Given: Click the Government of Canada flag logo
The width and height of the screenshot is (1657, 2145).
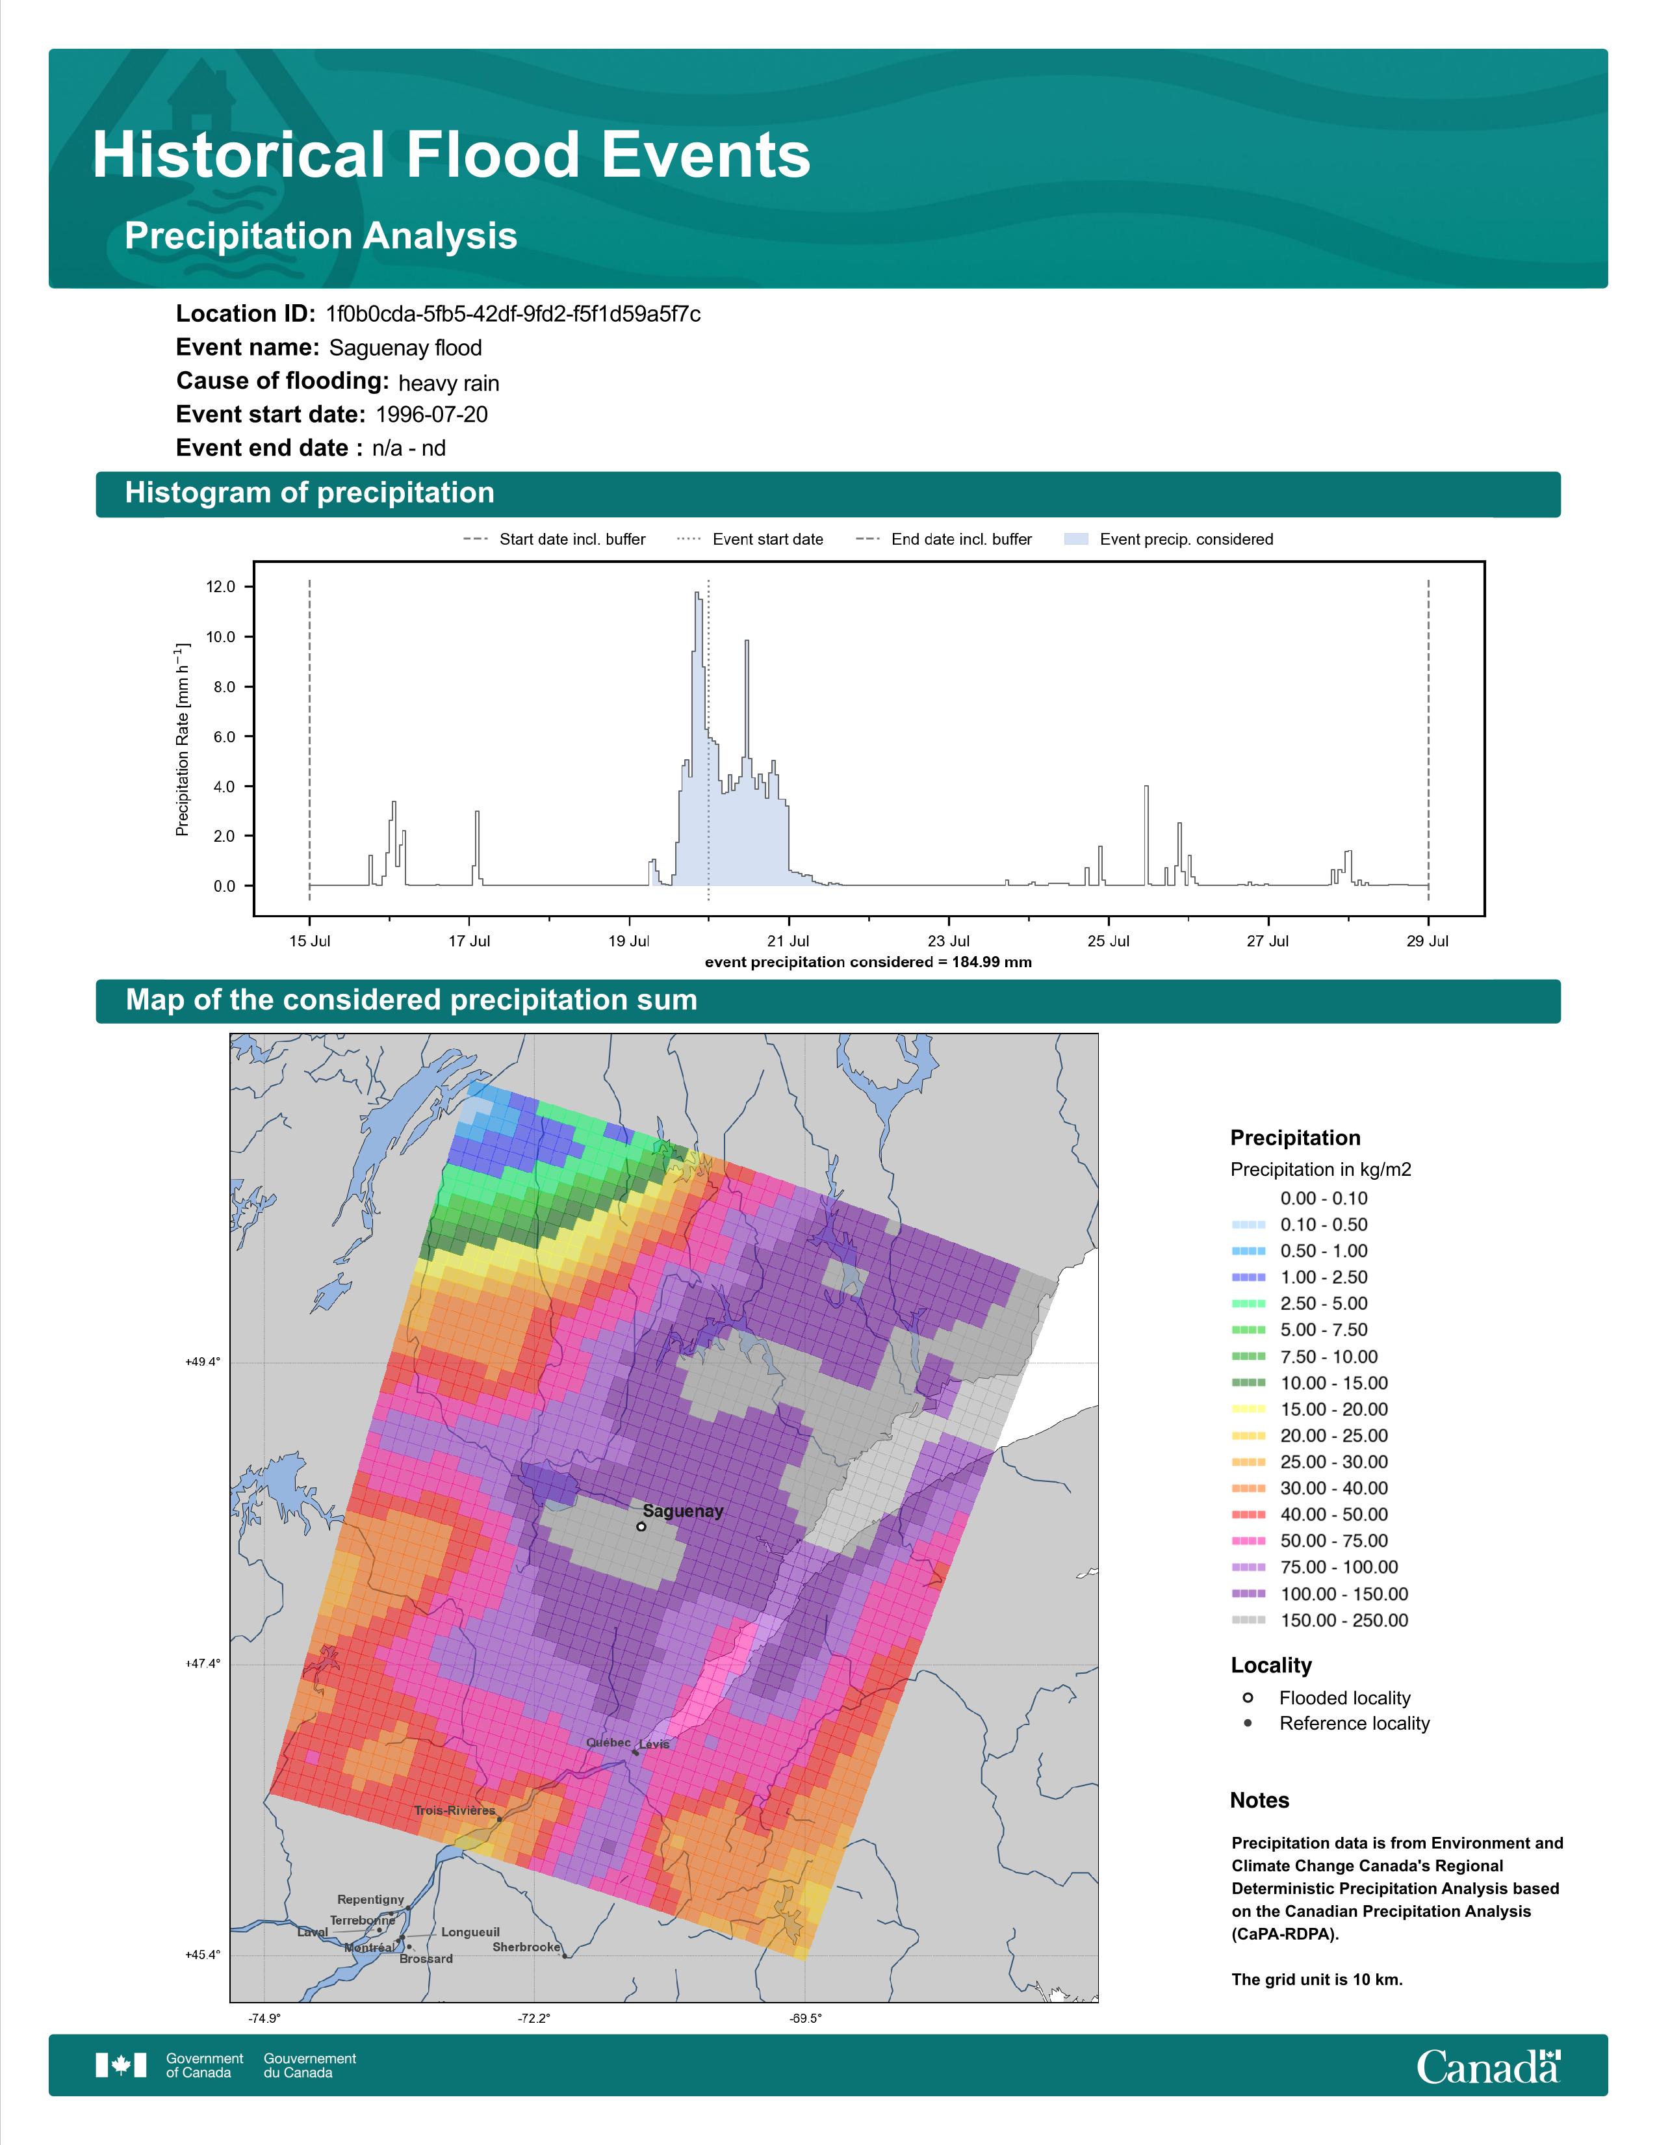Looking at the screenshot, I should [x=121, y=2066].
